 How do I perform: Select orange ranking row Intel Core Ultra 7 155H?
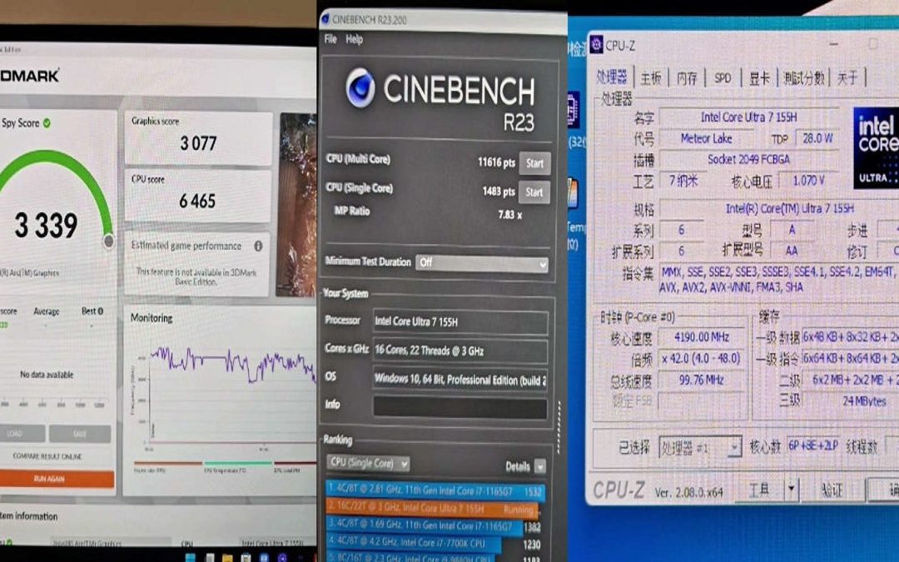(432, 510)
